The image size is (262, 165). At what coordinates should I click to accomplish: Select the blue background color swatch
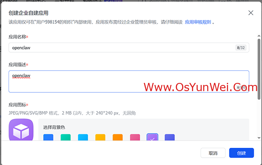(x=49, y=138)
